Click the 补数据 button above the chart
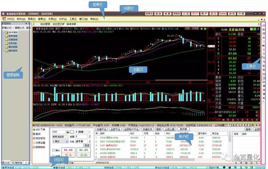This screenshot has width=268, height=169. [195, 28]
